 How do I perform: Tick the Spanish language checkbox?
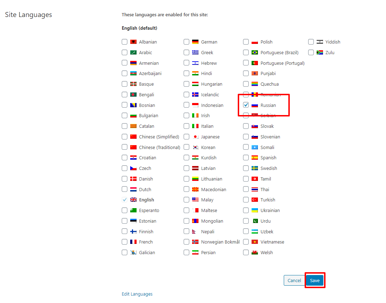[246, 158]
